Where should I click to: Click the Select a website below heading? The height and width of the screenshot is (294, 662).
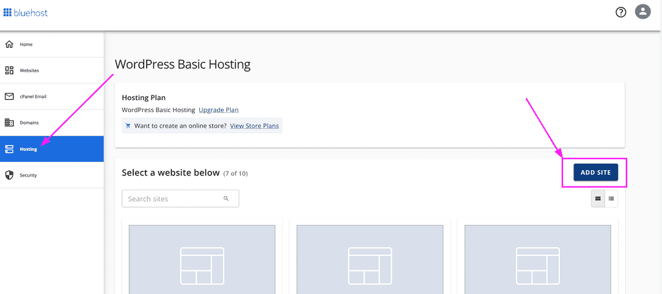[x=171, y=173]
